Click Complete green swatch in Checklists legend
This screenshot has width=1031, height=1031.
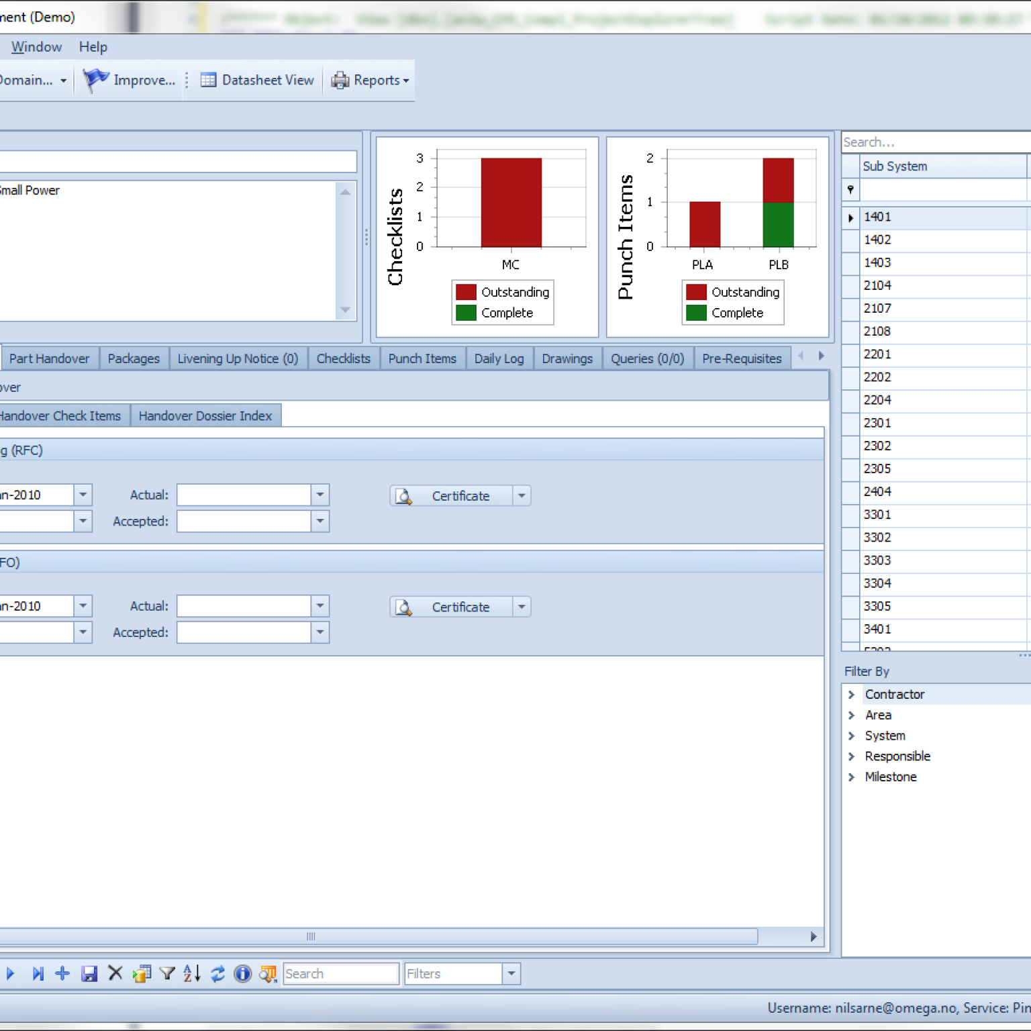[466, 313]
